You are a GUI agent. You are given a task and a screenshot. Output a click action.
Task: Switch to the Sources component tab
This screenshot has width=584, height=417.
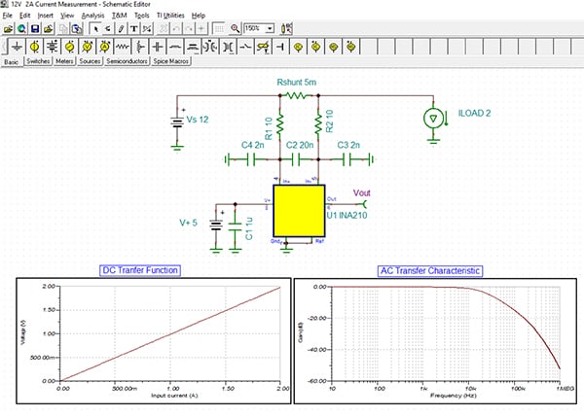(x=90, y=61)
